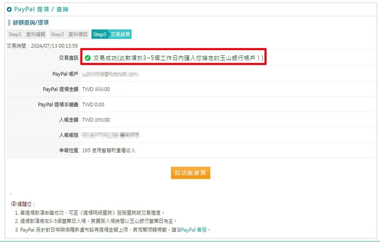Click the blurred 入帳帳號 account number
380x242 pixels.
point(110,135)
